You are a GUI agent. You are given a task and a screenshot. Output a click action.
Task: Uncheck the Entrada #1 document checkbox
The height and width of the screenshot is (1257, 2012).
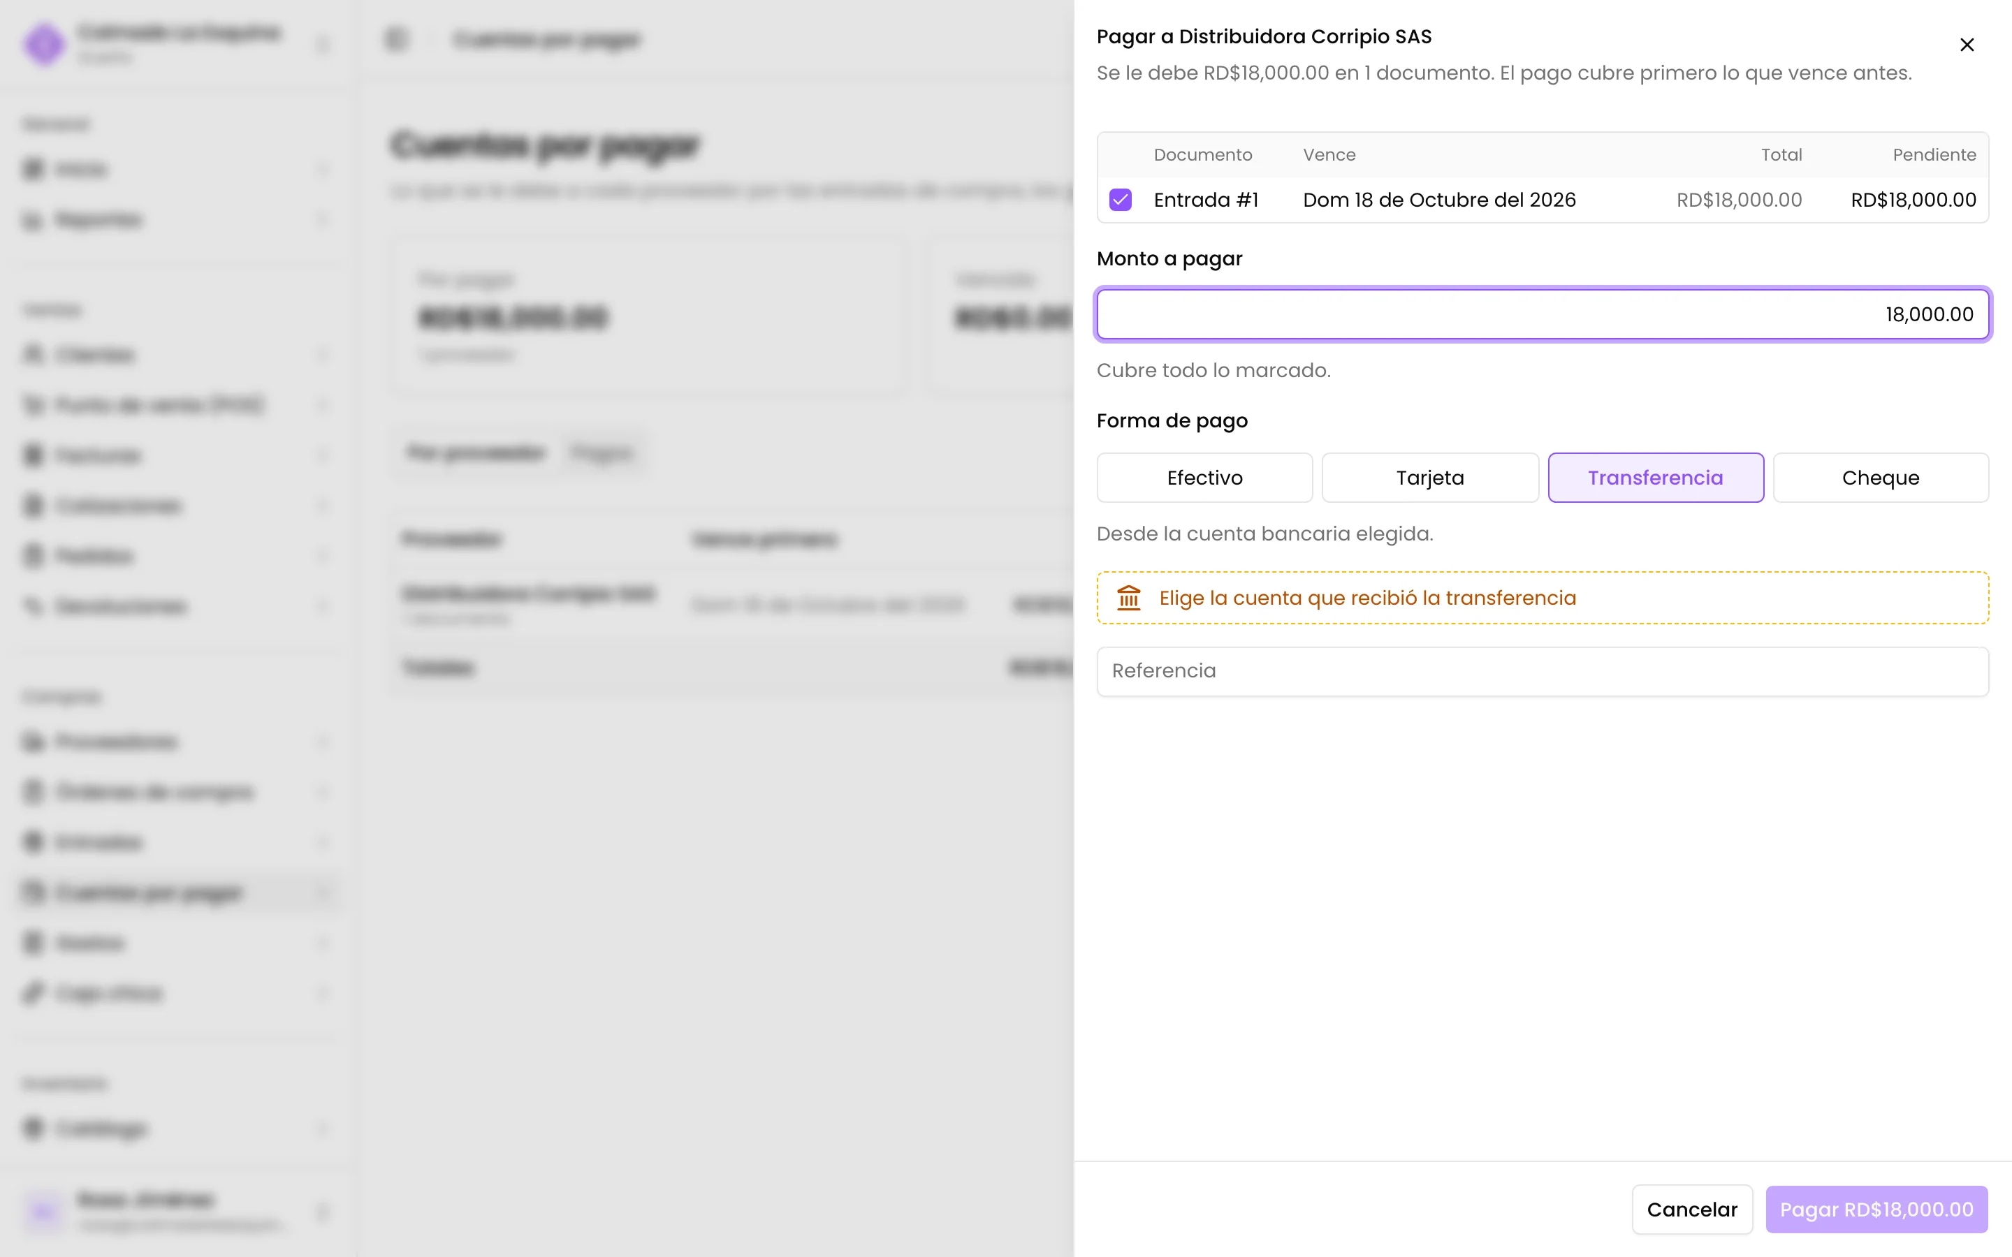1120,200
